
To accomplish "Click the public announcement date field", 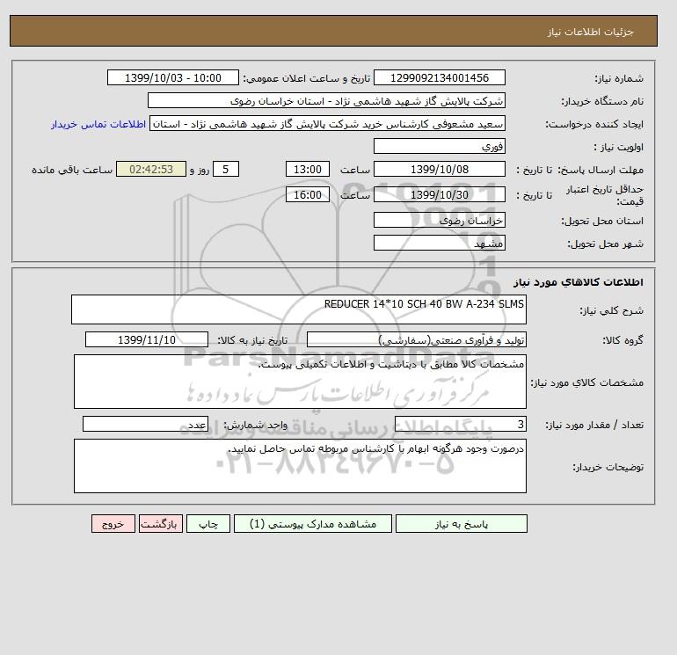I will 172,77.
